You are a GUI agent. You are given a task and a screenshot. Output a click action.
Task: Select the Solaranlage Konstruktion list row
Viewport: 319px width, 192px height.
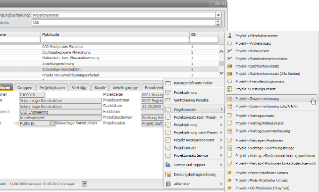(x=109, y=69)
